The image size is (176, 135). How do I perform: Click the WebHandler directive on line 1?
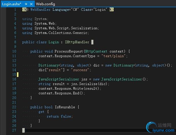(40, 10)
